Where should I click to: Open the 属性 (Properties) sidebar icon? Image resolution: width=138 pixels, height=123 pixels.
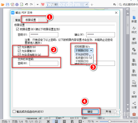tap(134, 62)
